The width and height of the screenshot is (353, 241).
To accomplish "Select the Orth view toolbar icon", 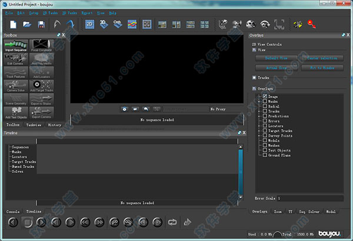I will point(118,24).
